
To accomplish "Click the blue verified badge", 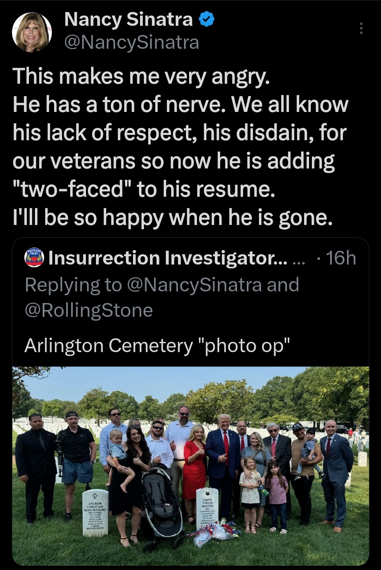I will pos(207,20).
